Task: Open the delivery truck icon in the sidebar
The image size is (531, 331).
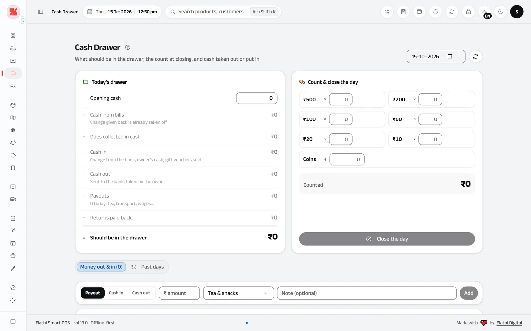Action: 13,199
